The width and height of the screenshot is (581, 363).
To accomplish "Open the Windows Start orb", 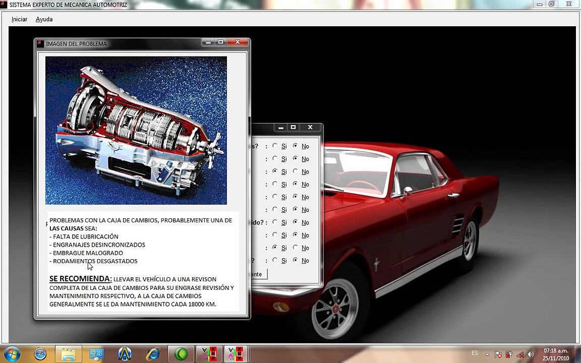I will point(12,354).
